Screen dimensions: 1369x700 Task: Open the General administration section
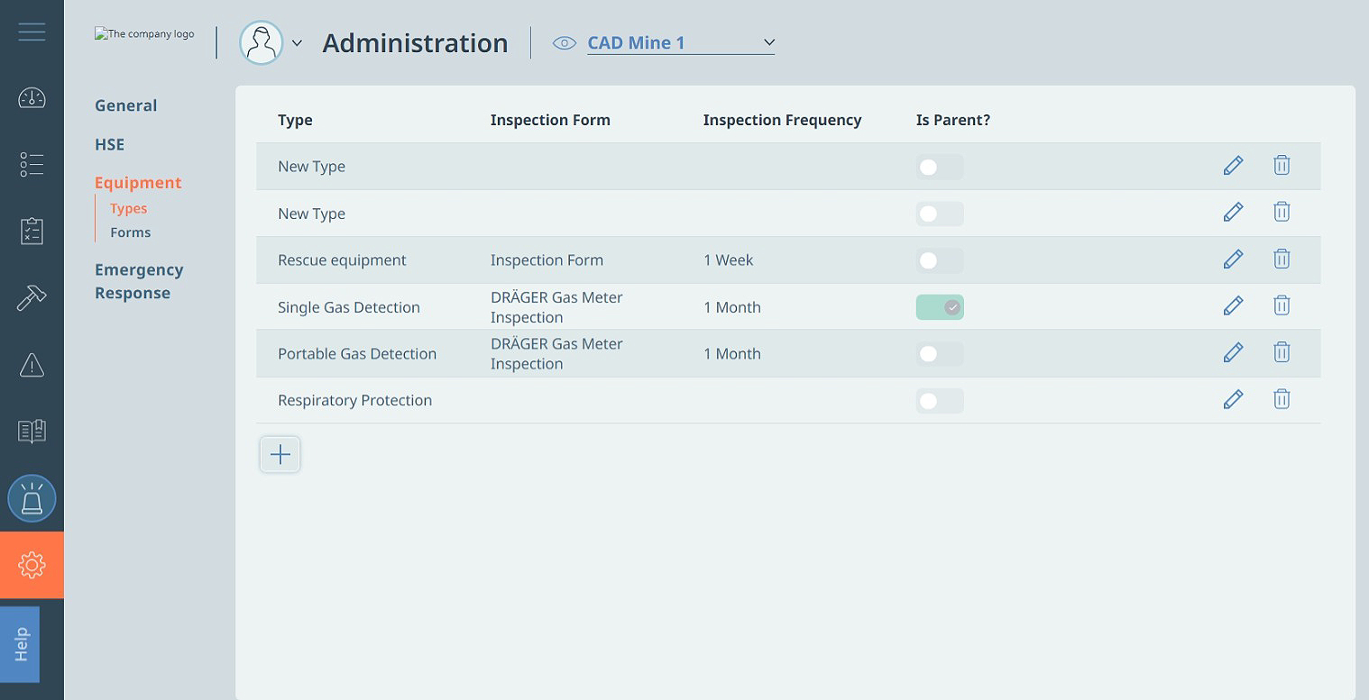[126, 105]
